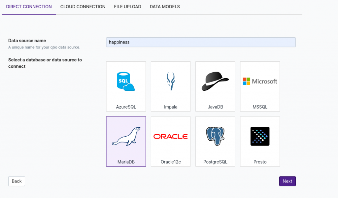Click the Presto label text

pyautogui.click(x=260, y=162)
